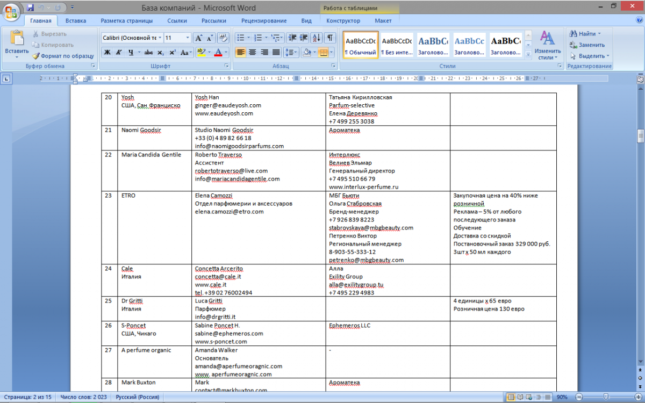
Task: Zoom in with the plus button
Action: click(x=639, y=397)
